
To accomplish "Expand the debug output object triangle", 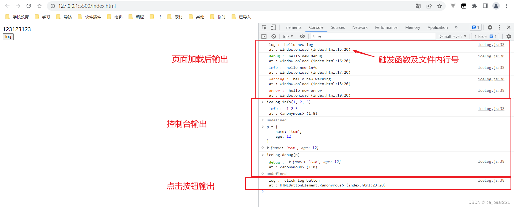I will [290, 162].
